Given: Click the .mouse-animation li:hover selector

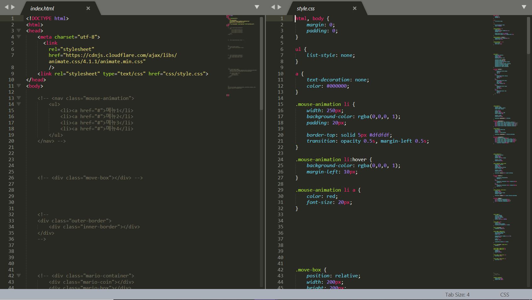Looking at the screenshot, I should [331, 159].
